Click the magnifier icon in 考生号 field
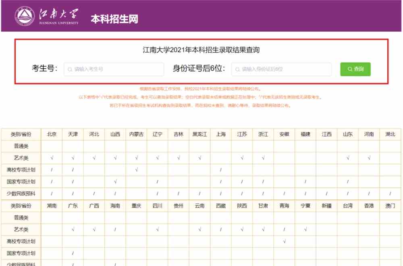The width and height of the screenshot is (403, 266). 70,70
